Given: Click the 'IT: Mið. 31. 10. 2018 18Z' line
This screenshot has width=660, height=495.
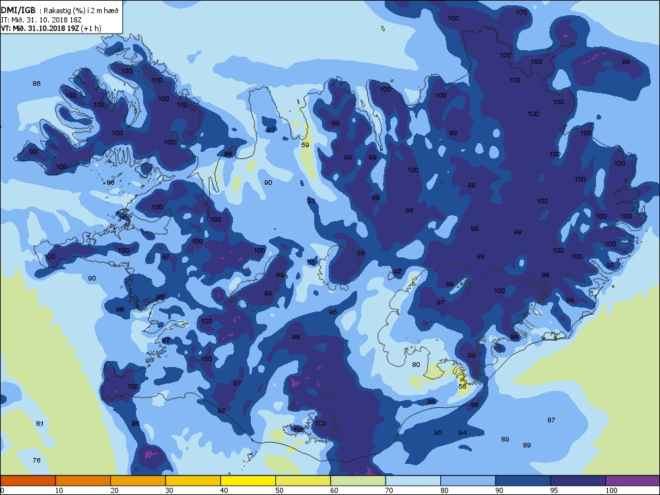Looking at the screenshot, I should tap(41, 20).
